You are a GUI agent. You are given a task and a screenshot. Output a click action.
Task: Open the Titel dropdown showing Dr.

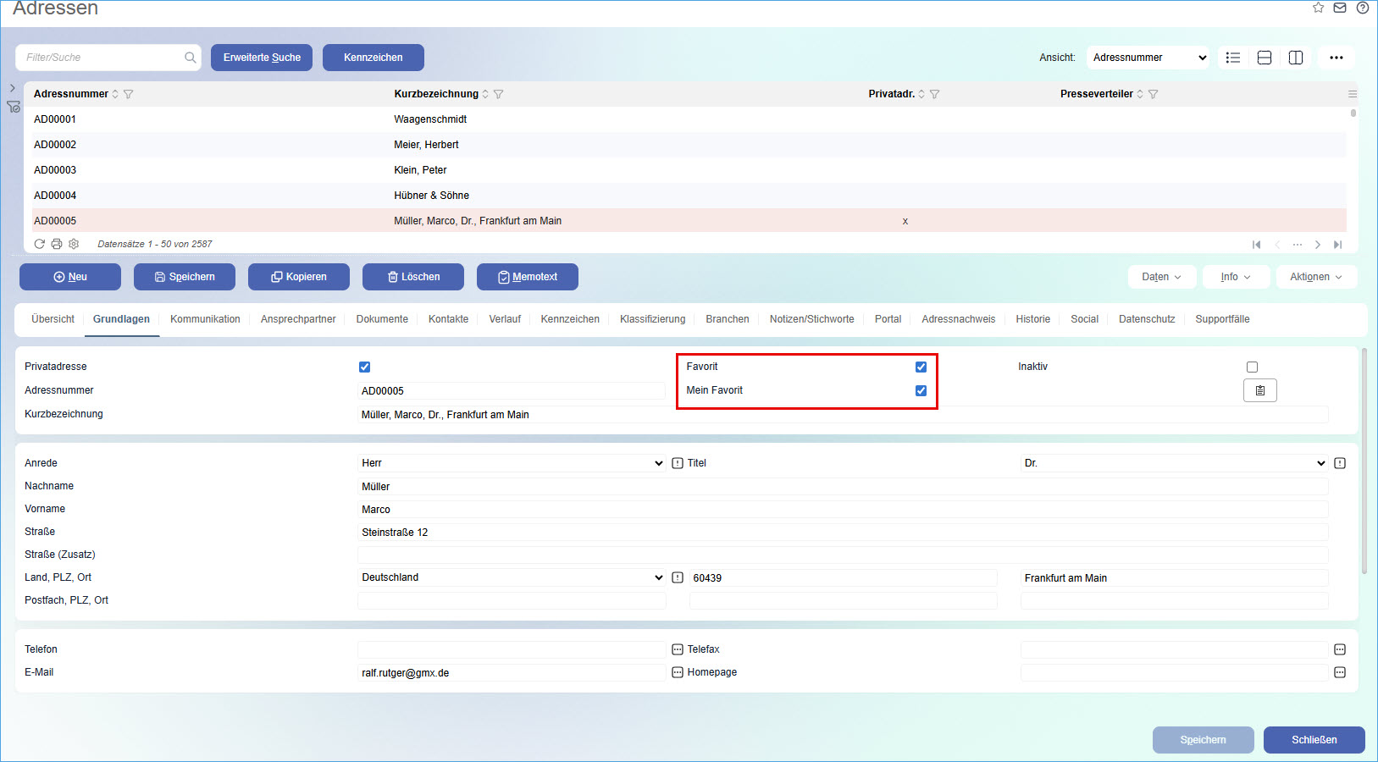pos(1175,463)
